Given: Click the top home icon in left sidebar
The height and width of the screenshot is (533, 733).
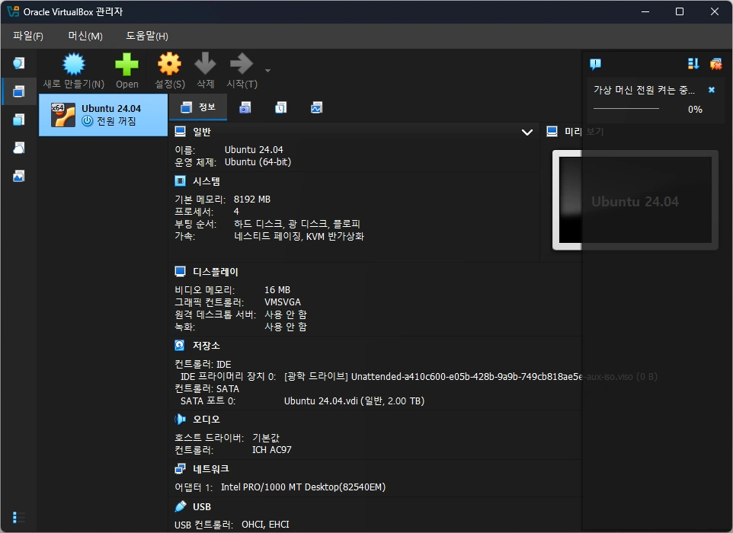Looking at the screenshot, I should pos(19,63).
